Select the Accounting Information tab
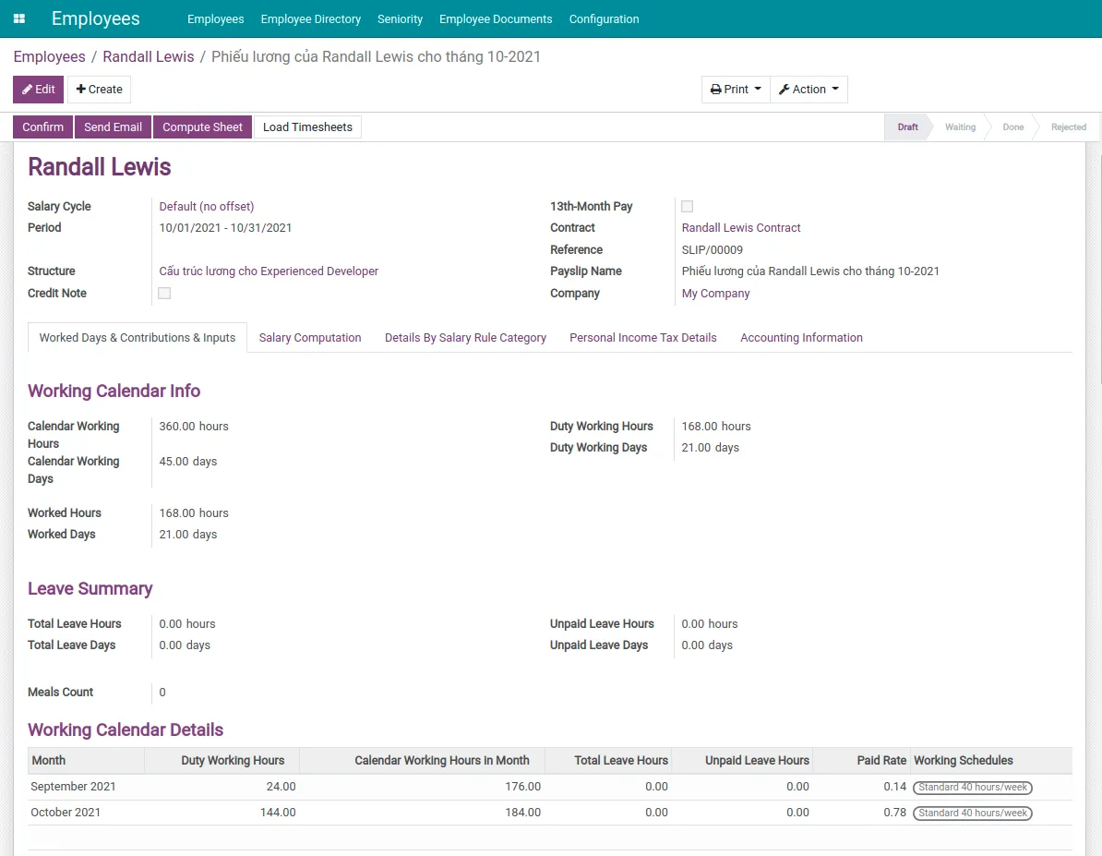Screen dimensions: 1102x856 tap(801, 338)
